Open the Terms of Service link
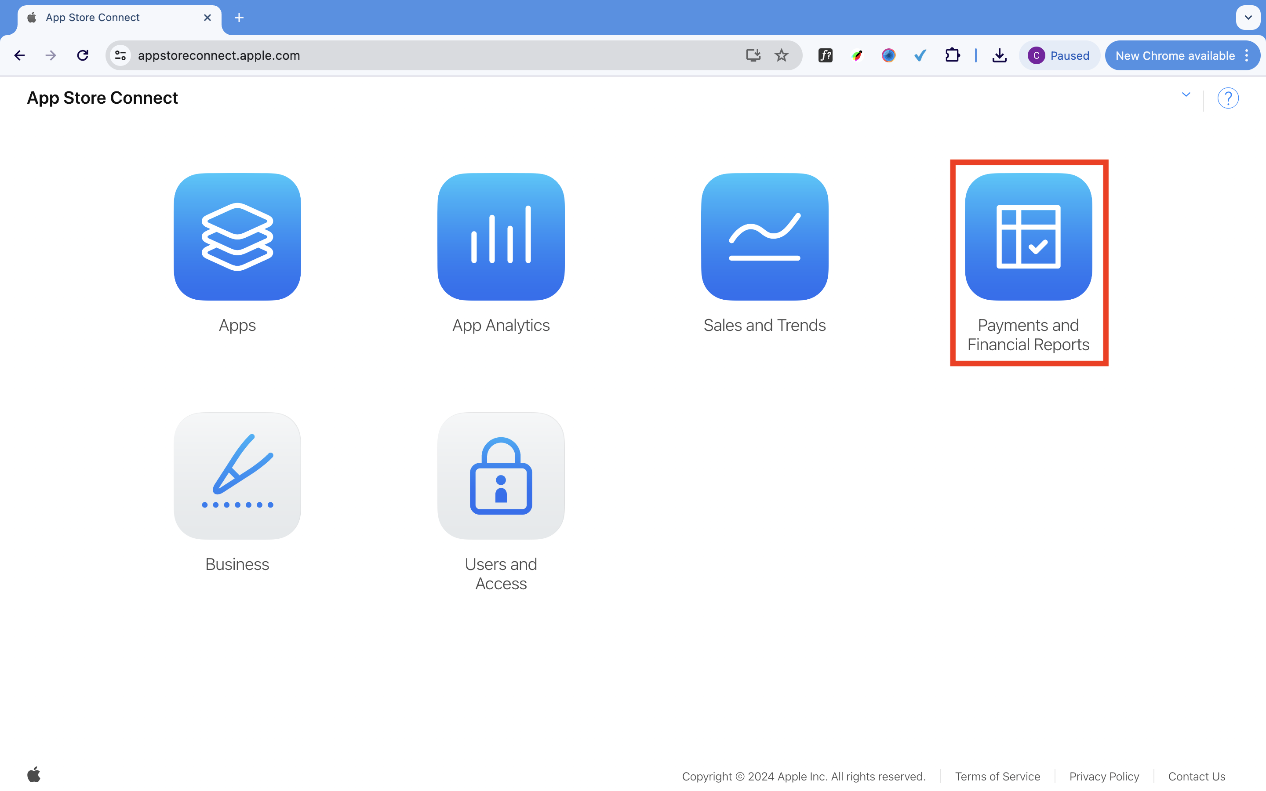Image resolution: width=1266 pixels, height=791 pixels. click(997, 776)
